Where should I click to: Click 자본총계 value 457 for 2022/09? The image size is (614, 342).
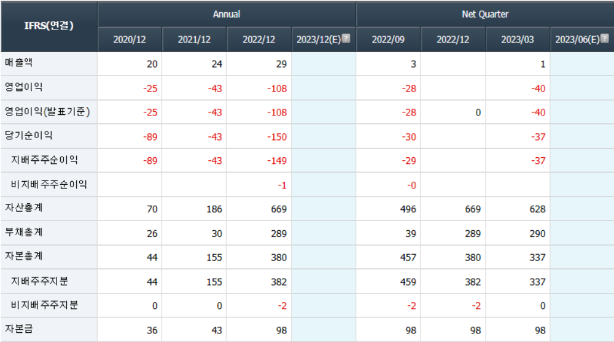click(x=408, y=257)
